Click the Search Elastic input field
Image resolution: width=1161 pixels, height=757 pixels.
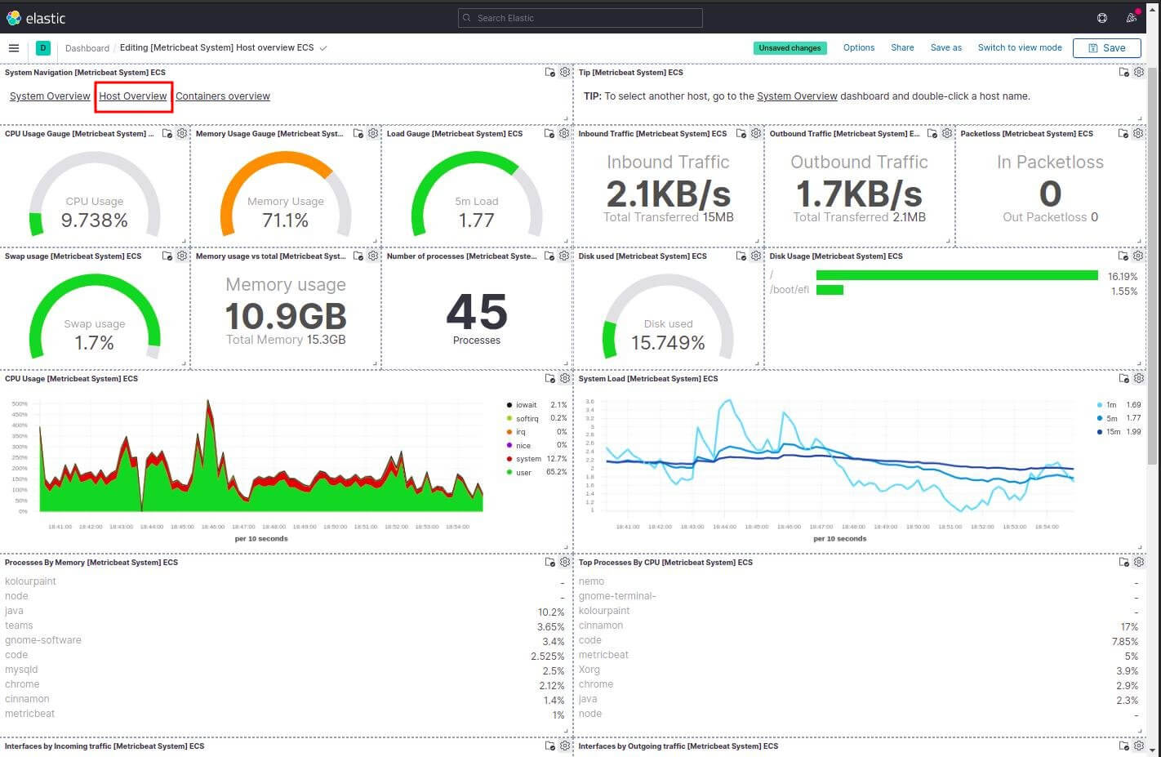[x=580, y=18]
